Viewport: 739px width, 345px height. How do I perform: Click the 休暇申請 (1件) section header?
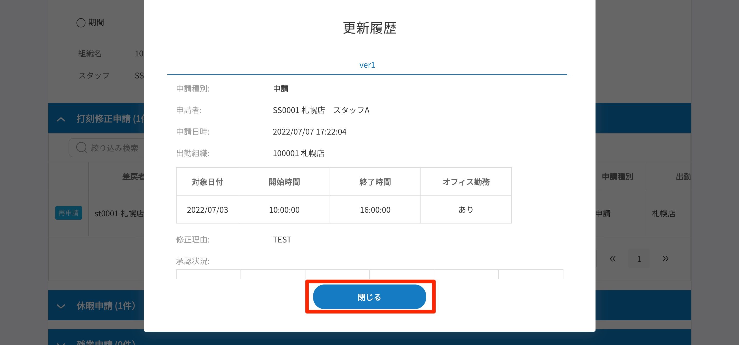click(x=105, y=306)
